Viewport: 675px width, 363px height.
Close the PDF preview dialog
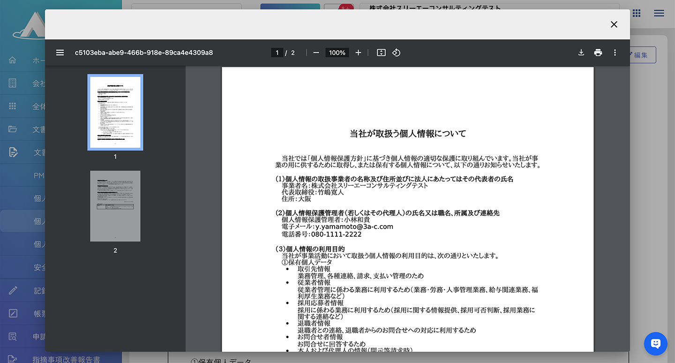(614, 24)
